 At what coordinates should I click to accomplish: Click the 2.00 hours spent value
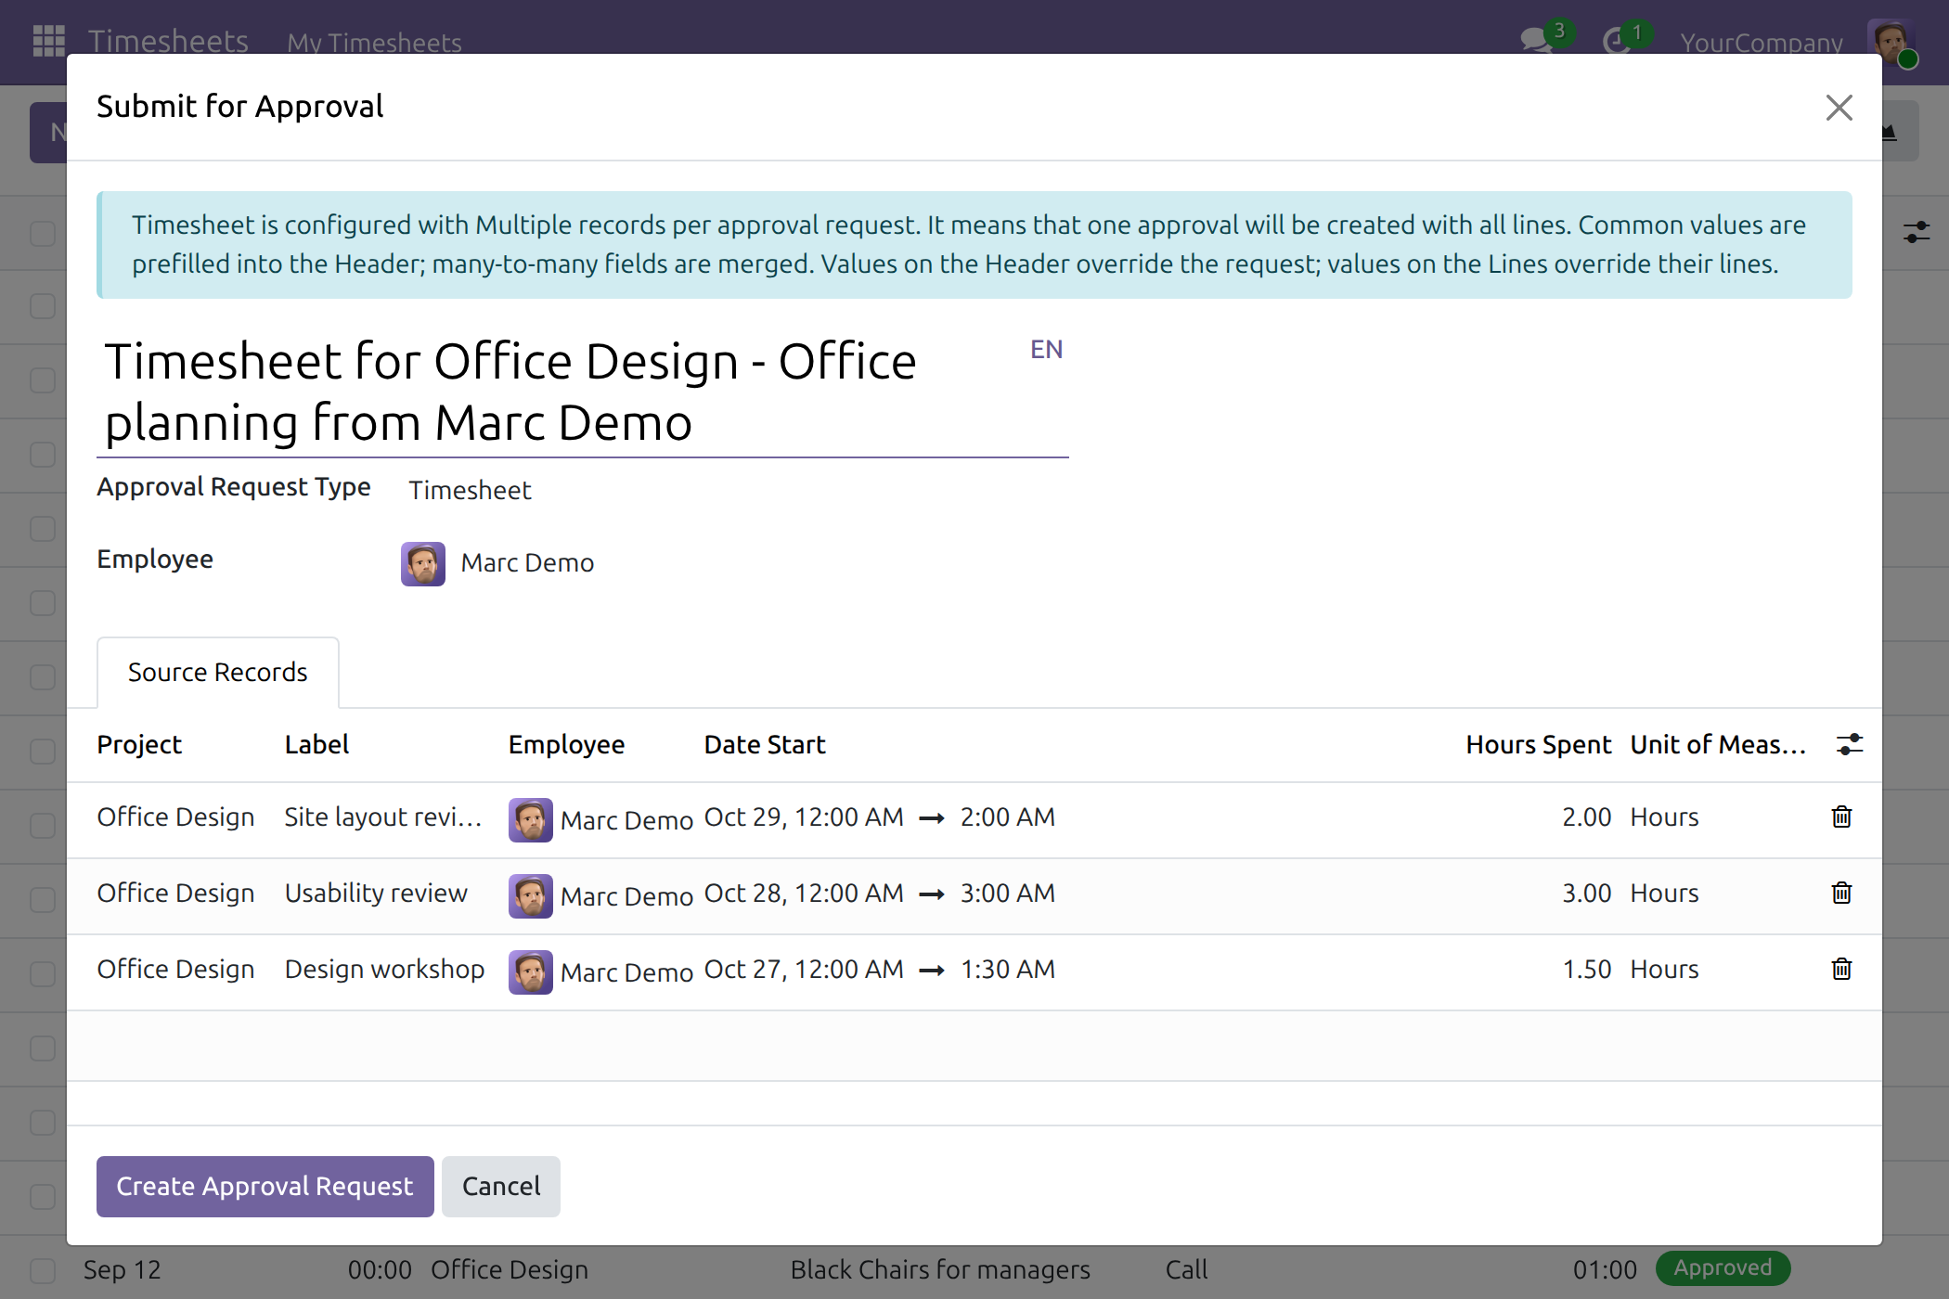point(1586,817)
